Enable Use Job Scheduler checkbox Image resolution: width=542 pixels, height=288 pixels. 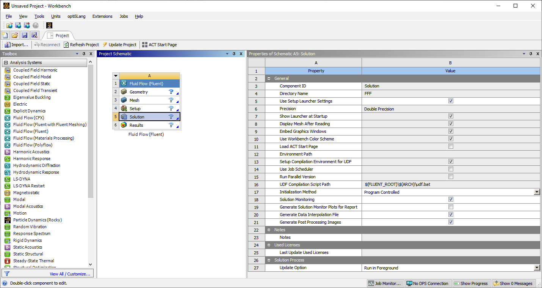pos(451,169)
